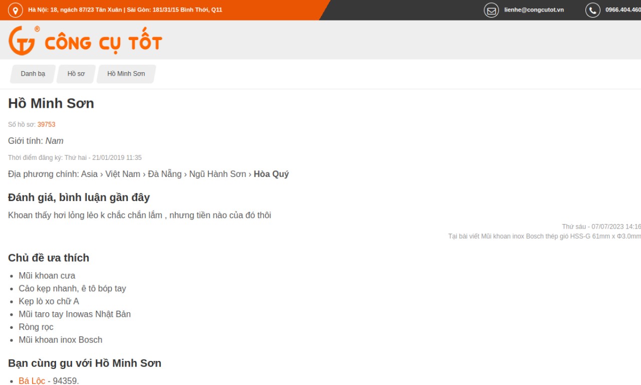641x385 pixels.
Task: Click the location pin icon in header
Action: [x=16, y=10]
